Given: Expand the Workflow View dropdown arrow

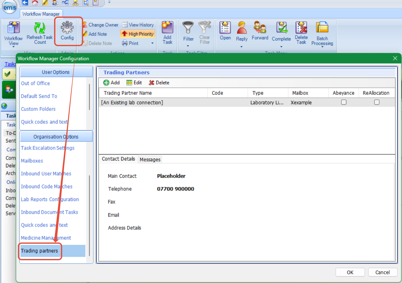Looking at the screenshot, I should click(13, 47).
